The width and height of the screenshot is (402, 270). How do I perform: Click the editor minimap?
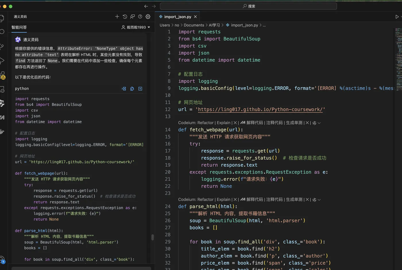point(398,59)
